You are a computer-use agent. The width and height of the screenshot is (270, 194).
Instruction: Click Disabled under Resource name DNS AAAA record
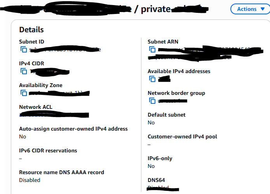[x=30, y=180]
